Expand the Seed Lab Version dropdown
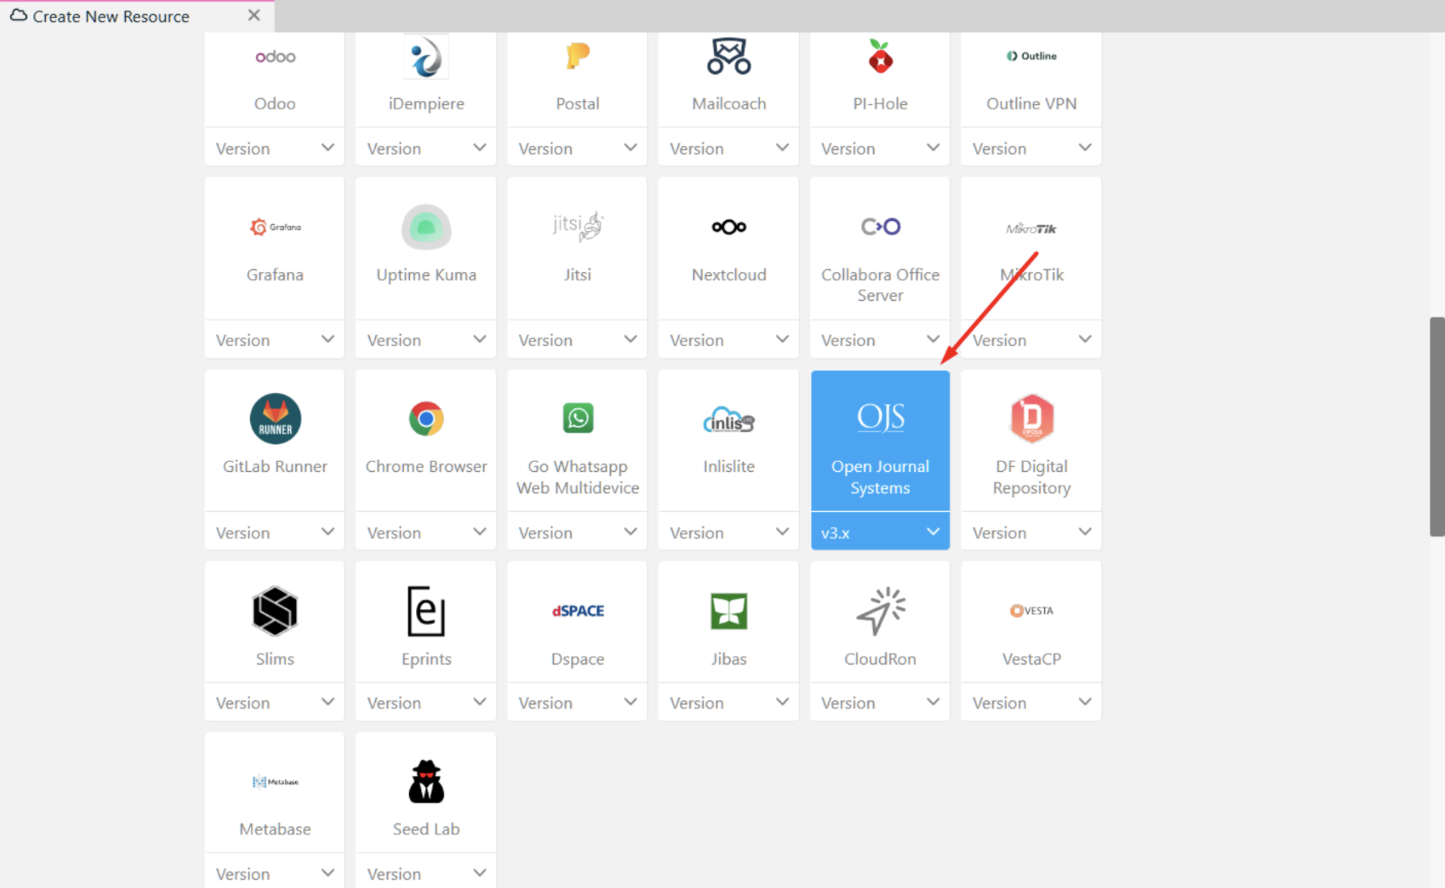Viewport: 1445px width, 888px height. tap(426, 873)
